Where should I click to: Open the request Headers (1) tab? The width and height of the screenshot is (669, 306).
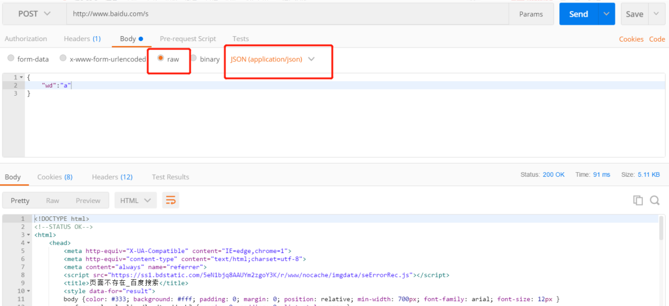[82, 39]
